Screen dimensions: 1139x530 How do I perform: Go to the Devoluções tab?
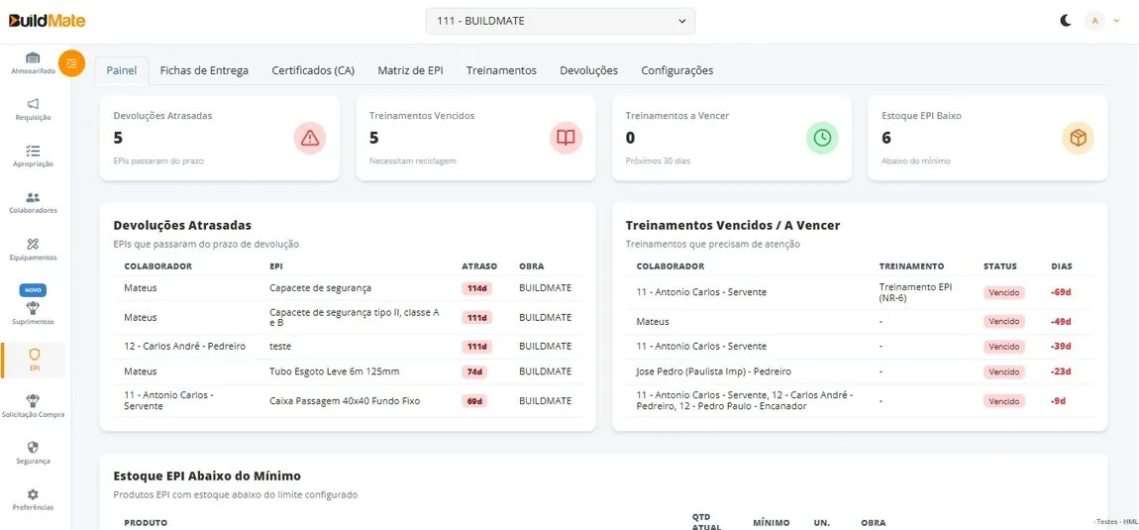coord(589,70)
